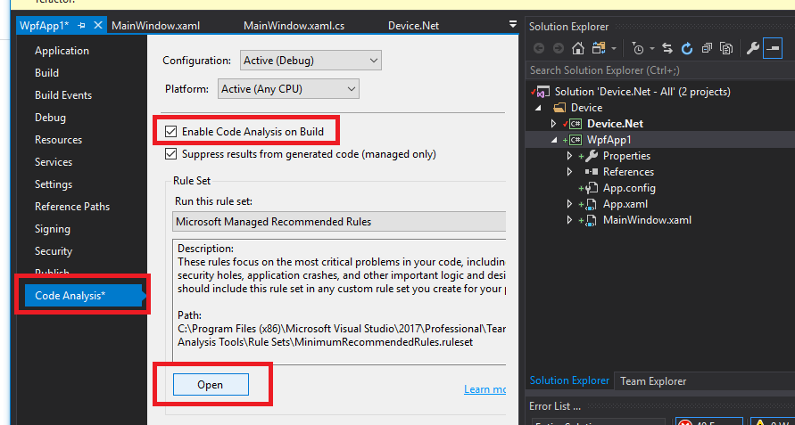795x425 pixels.
Task: Open the 'Run this rule set' combo box
Action: click(x=339, y=222)
